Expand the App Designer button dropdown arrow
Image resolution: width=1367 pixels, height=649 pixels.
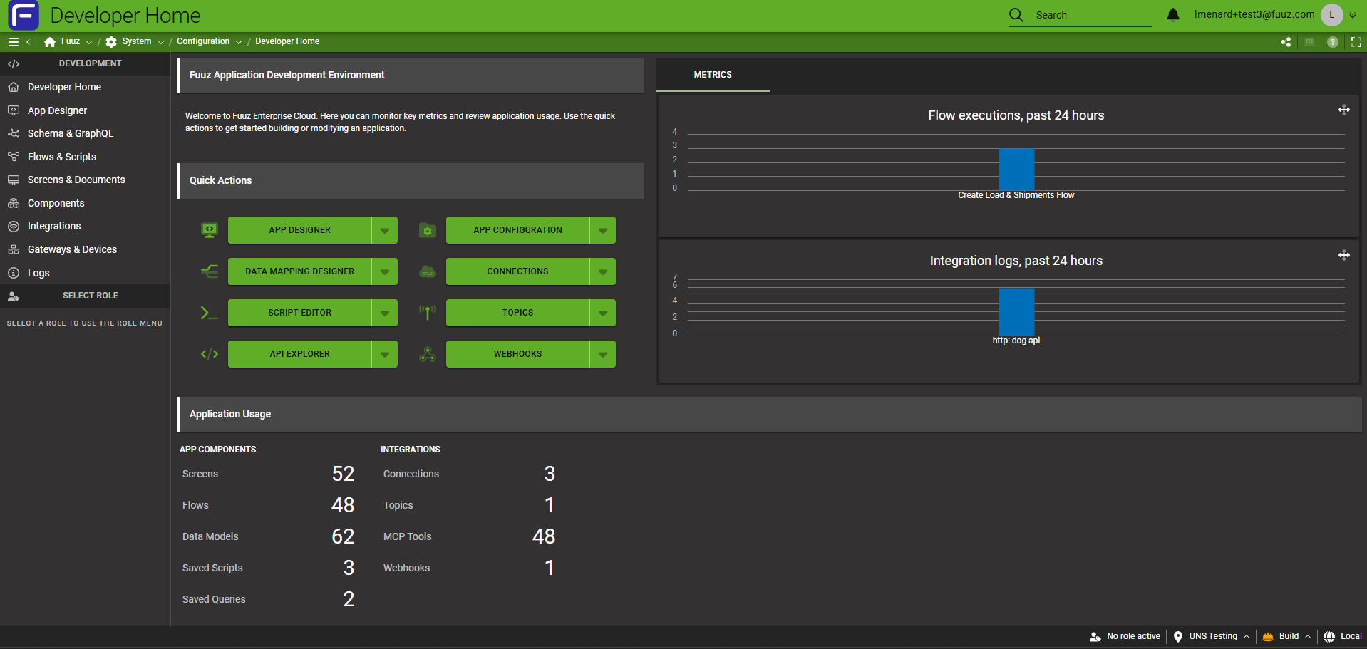click(385, 230)
